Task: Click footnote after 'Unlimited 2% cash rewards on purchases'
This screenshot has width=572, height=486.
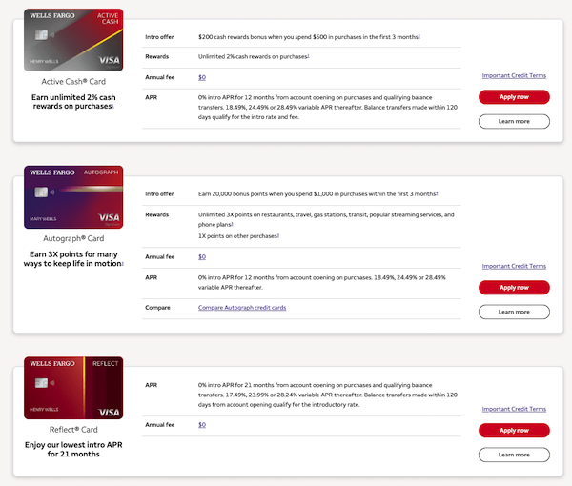Action: pos(309,56)
